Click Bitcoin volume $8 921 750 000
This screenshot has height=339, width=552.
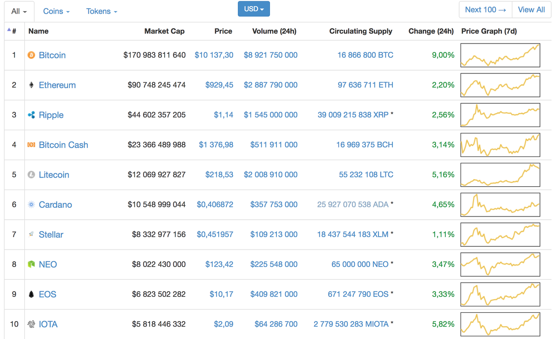(270, 55)
